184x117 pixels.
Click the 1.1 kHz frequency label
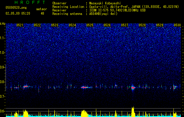click(3, 38)
